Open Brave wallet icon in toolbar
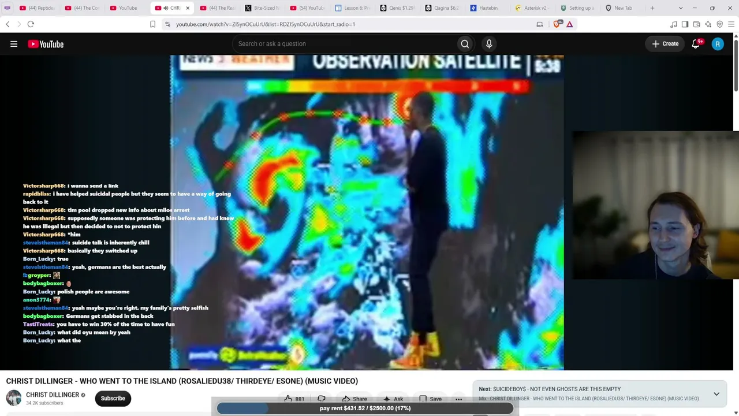This screenshot has height=416, width=739. tap(696, 24)
